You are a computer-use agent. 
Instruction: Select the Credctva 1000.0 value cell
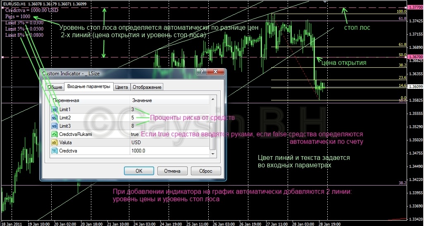[x=169, y=151]
